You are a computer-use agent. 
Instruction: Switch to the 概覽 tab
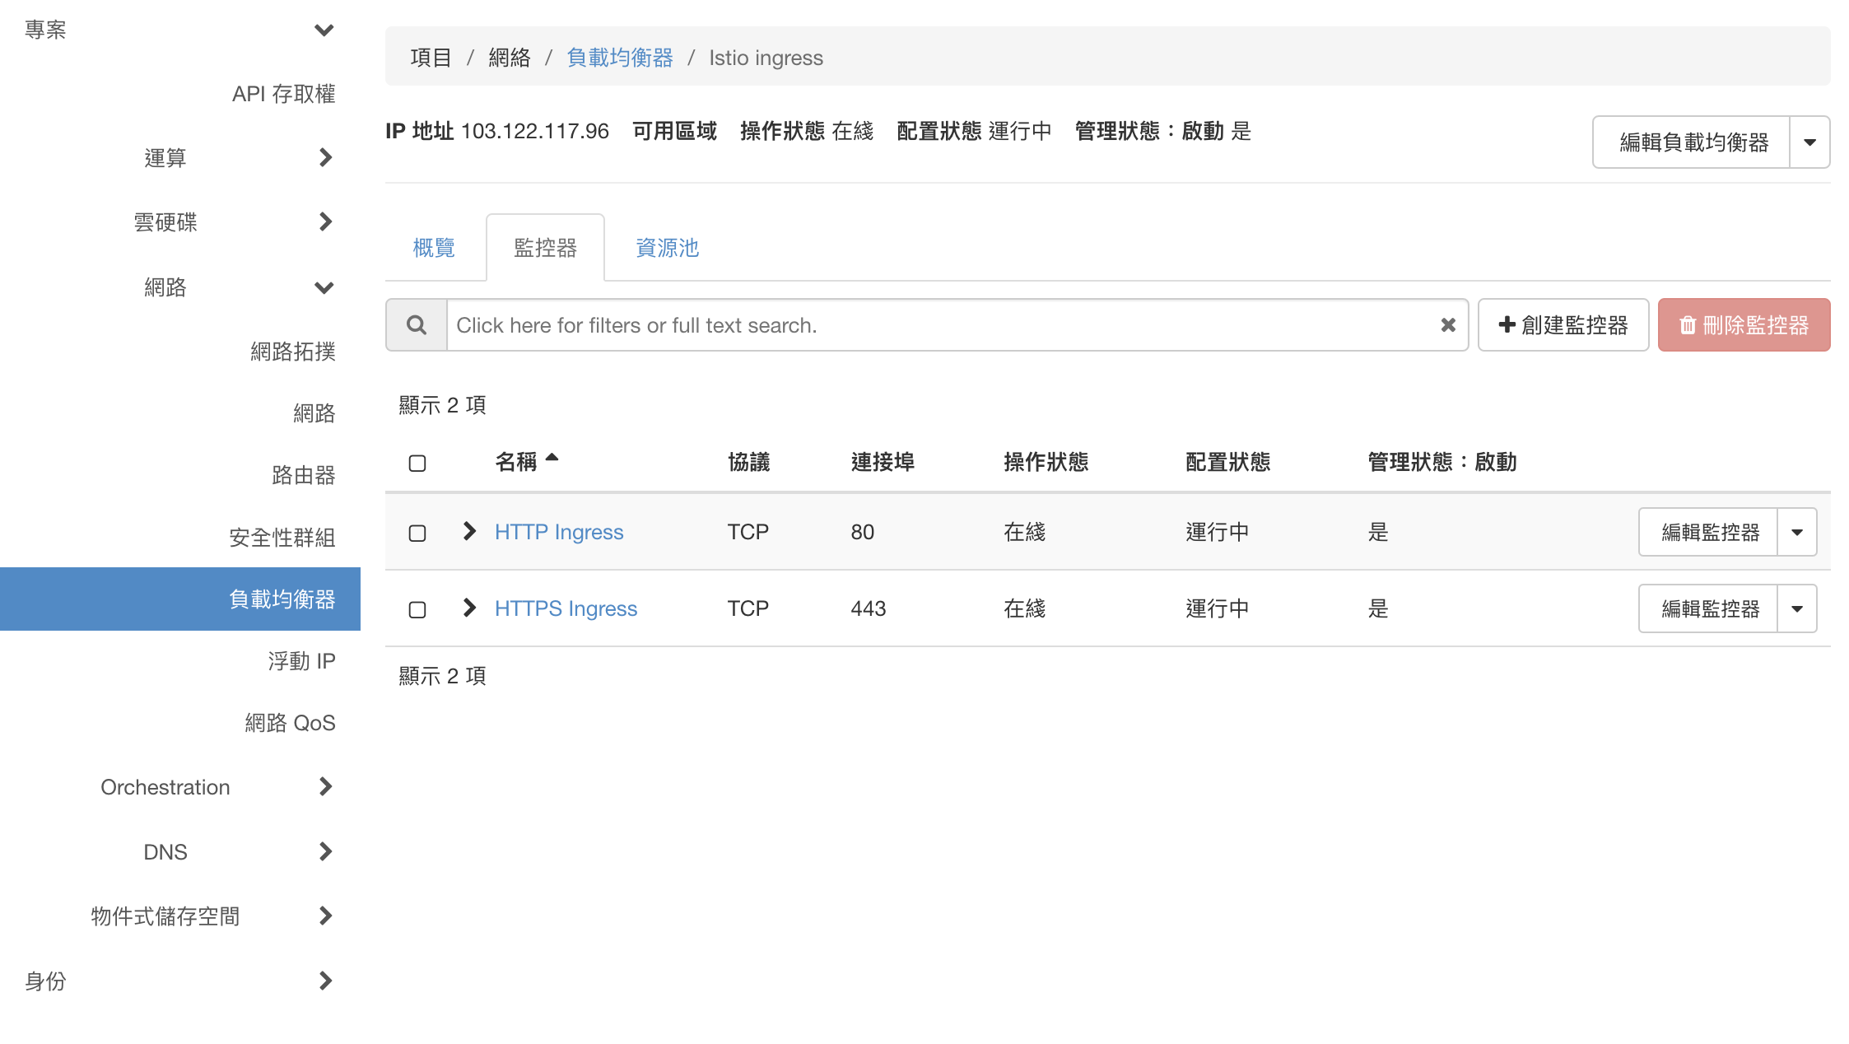click(x=434, y=248)
